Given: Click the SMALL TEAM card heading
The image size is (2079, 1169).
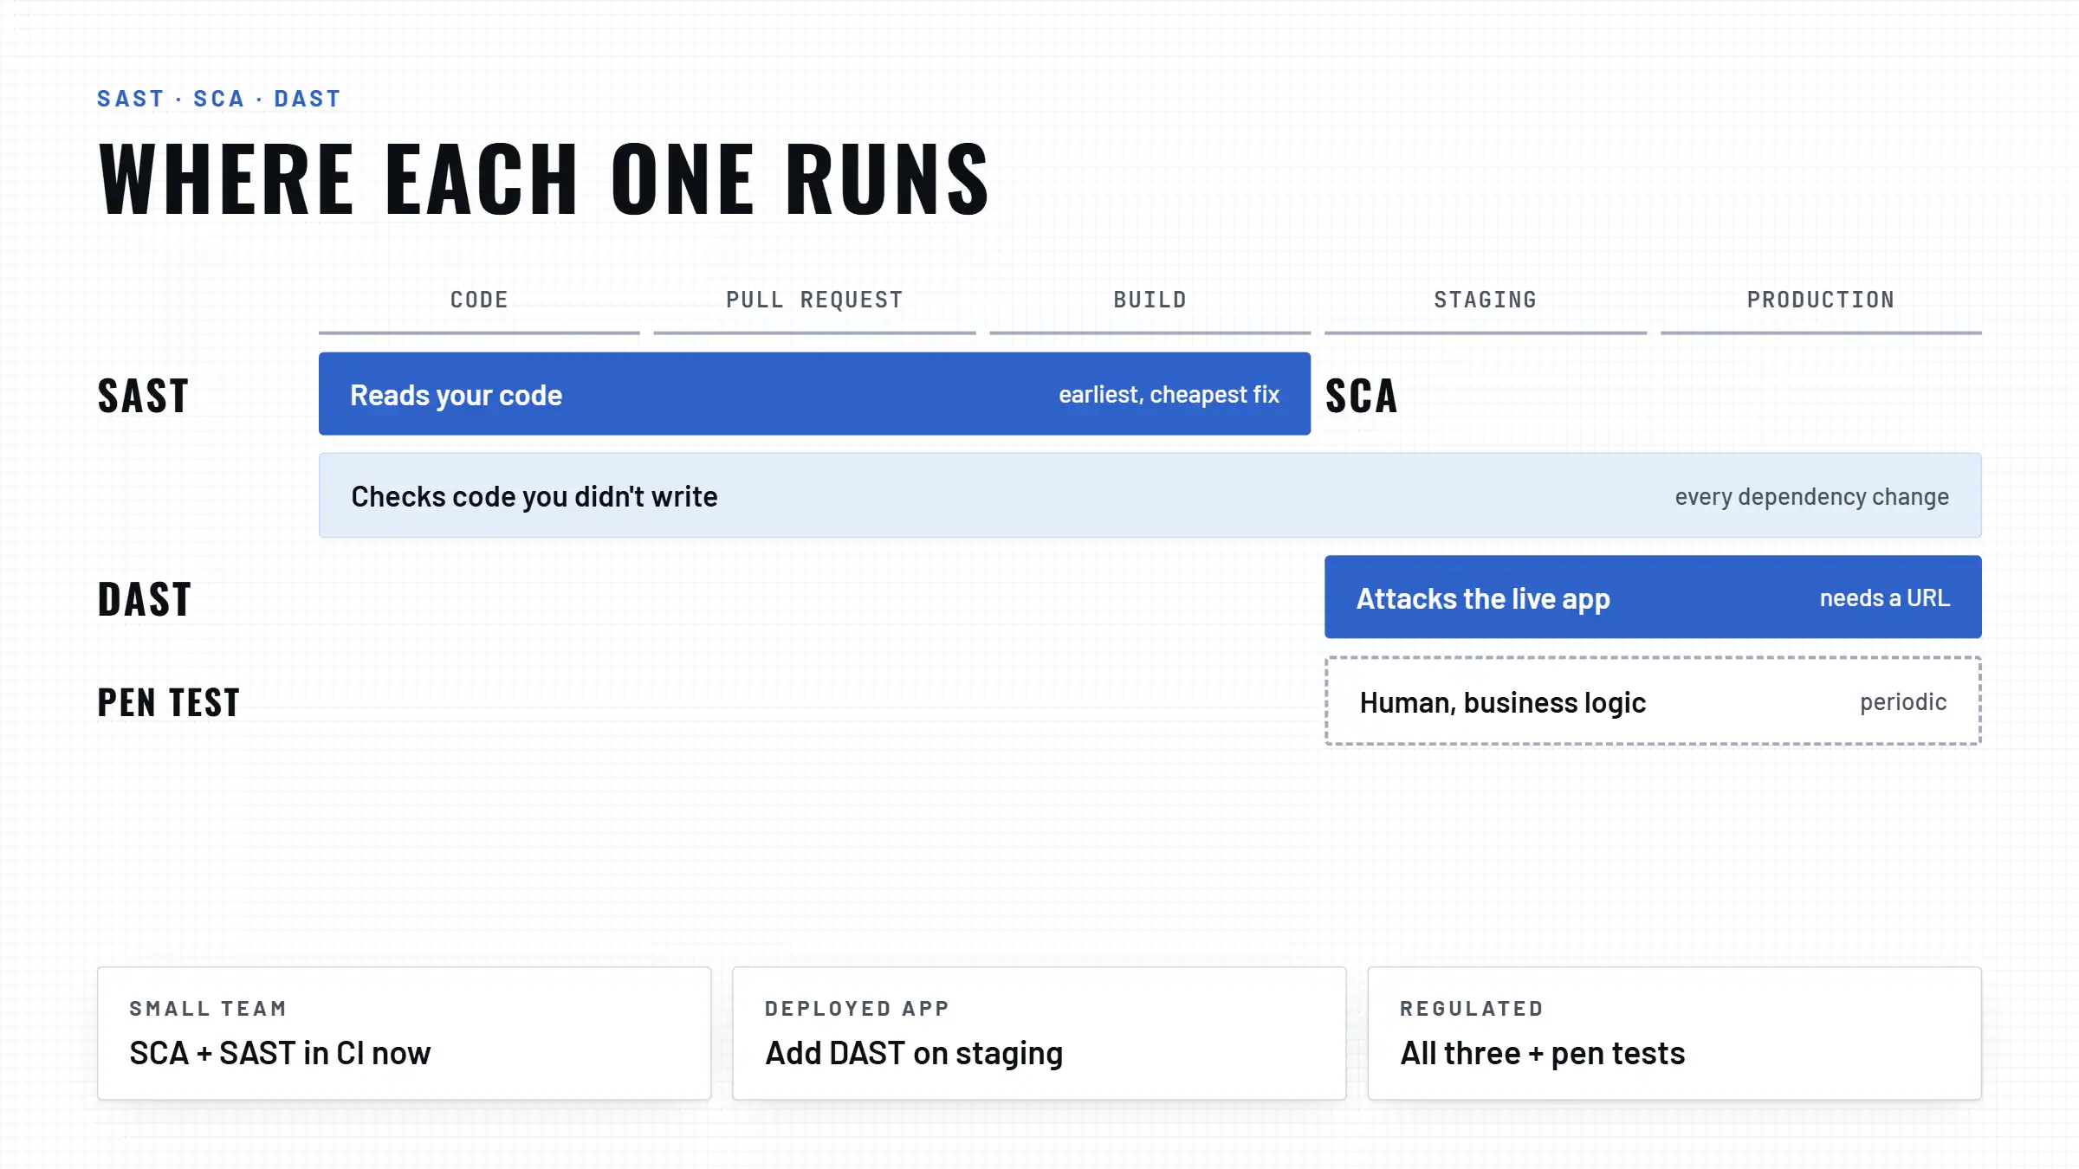Looking at the screenshot, I should point(208,1009).
